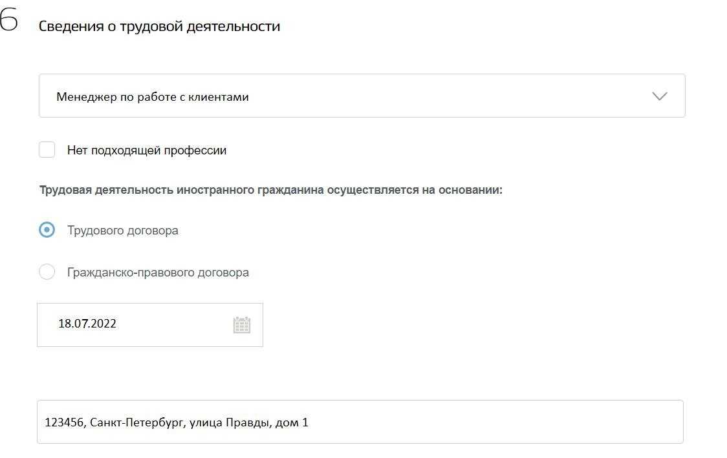Place cursor after "дом 1" in address
The width and height of the screenshot is (727, 458).
309,423
